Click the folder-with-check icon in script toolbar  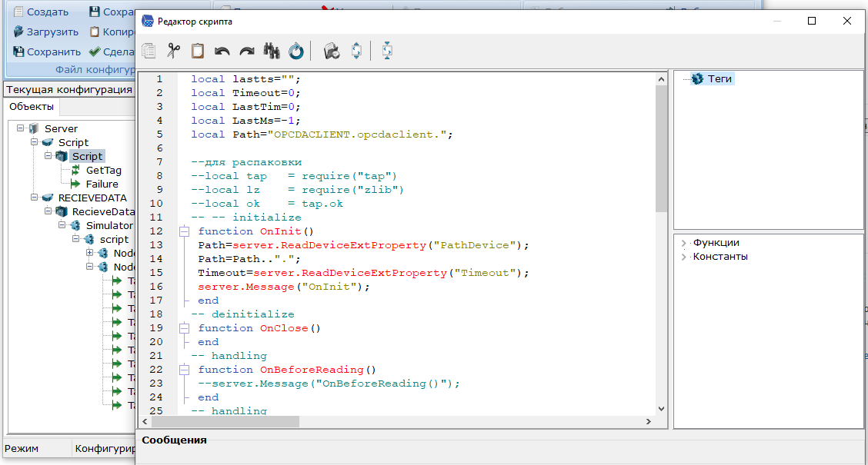point(332,51)
